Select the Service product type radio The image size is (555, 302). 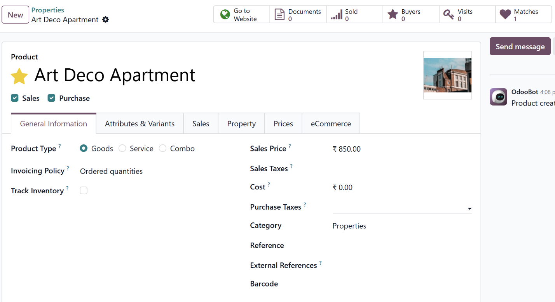122,148
